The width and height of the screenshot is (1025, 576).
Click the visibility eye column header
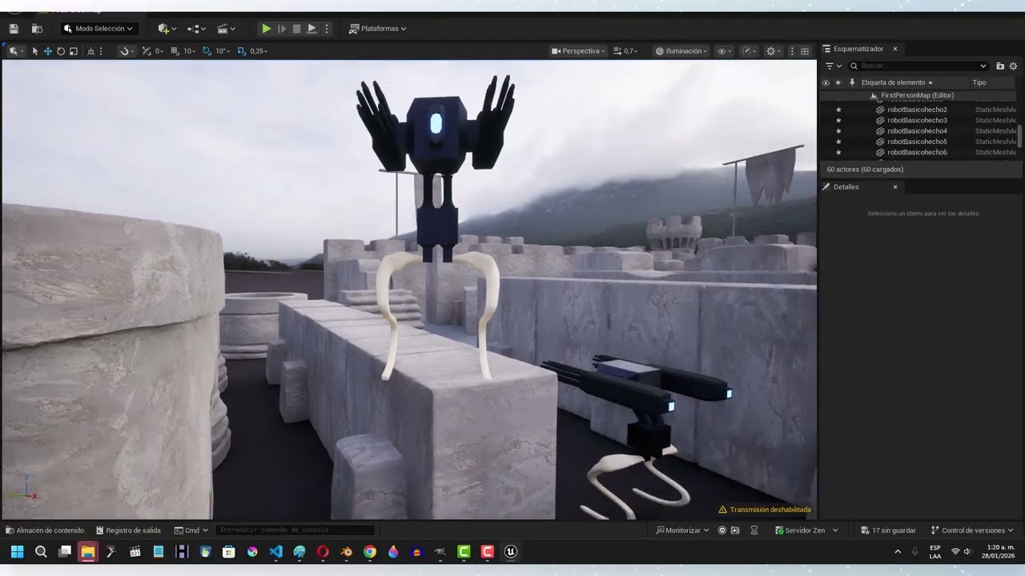pos(826,82)
